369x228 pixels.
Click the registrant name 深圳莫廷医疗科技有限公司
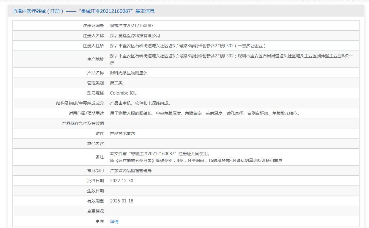click(x=135, y=36)
